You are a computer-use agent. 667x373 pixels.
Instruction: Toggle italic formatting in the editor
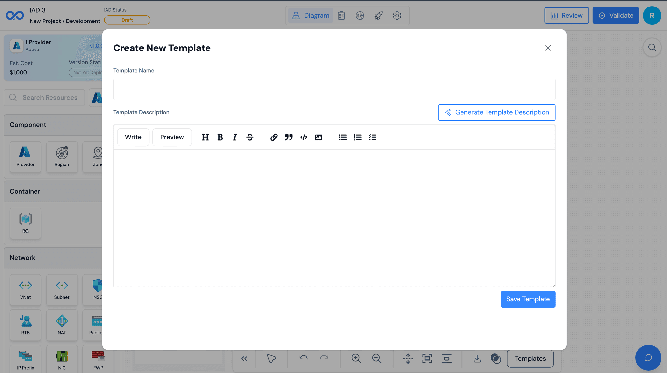(235, 137)
